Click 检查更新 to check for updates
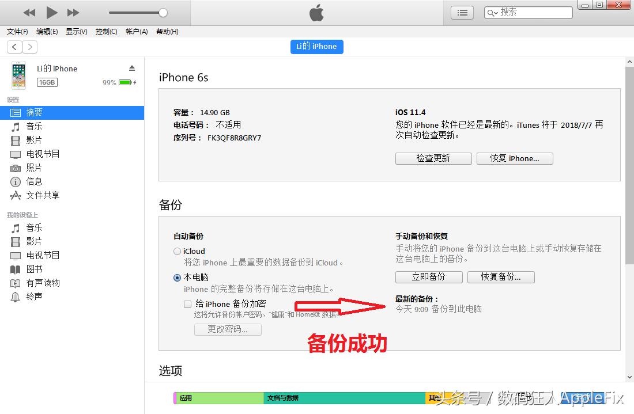The height and width of the screenshot is (414, 634). (x=433, y=158)
